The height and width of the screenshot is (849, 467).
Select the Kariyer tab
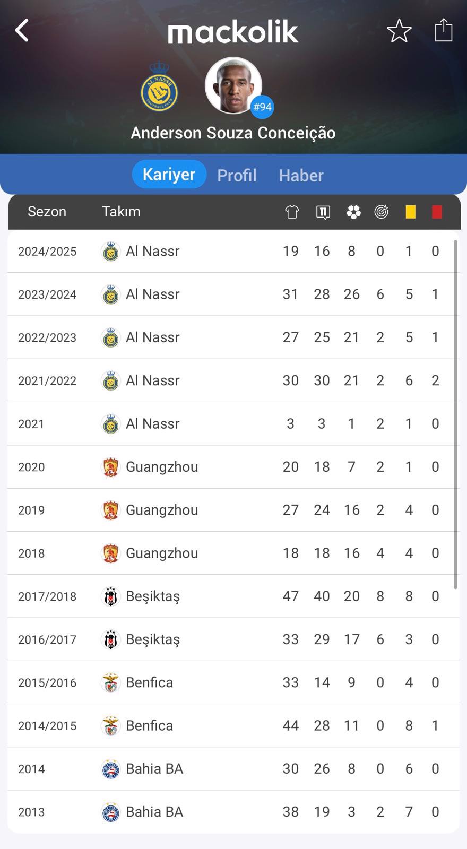pos(169,174)
